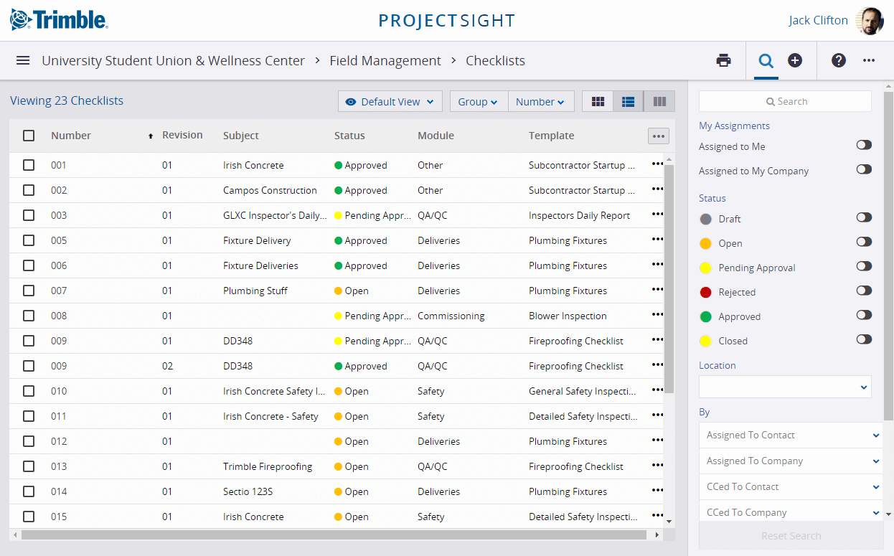Screen dimensions: 894x556
Task: Open the Number grouping dropdown
Action: [541, 102]
